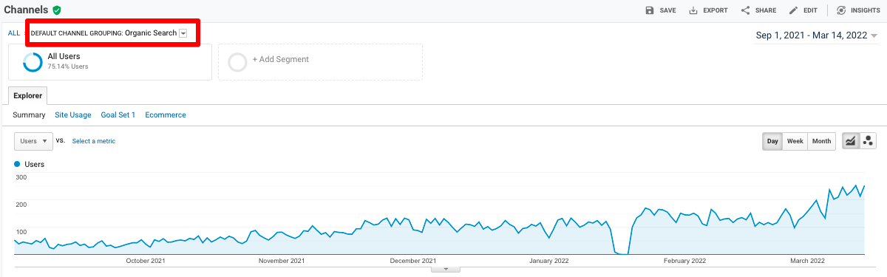Click the Edit pencil icon
Image resolution: width=887 pixels, height=277 pixels.
tap(793, 10)
